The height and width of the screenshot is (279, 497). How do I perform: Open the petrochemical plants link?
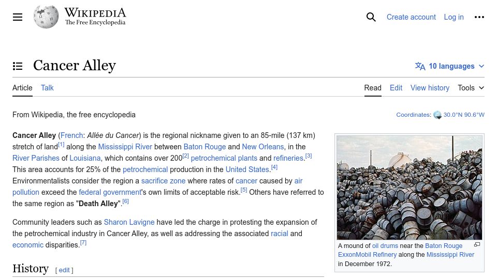coord(224,158)
